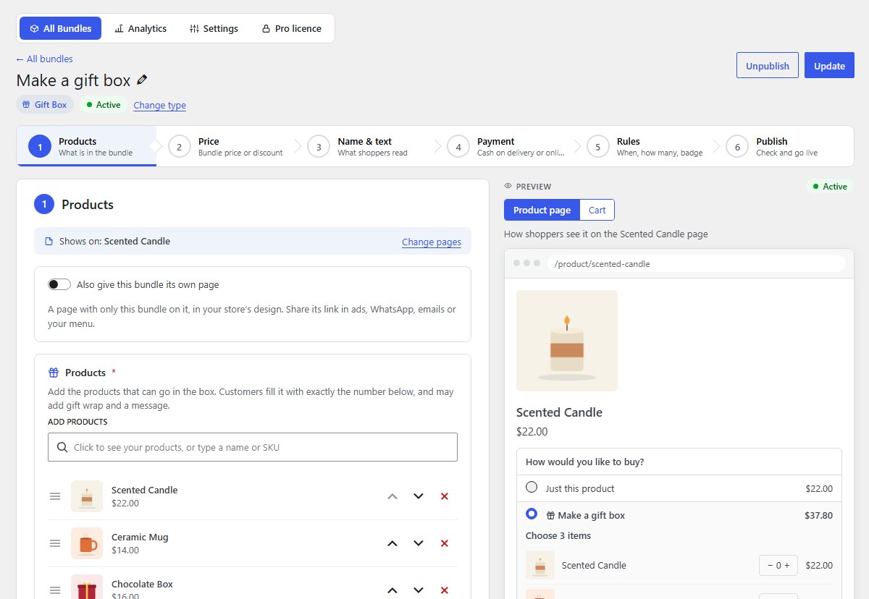The image size is (869, 599).
Task: Click Ceramic Mug thumbnail in products list
Action: click(87, 543)
